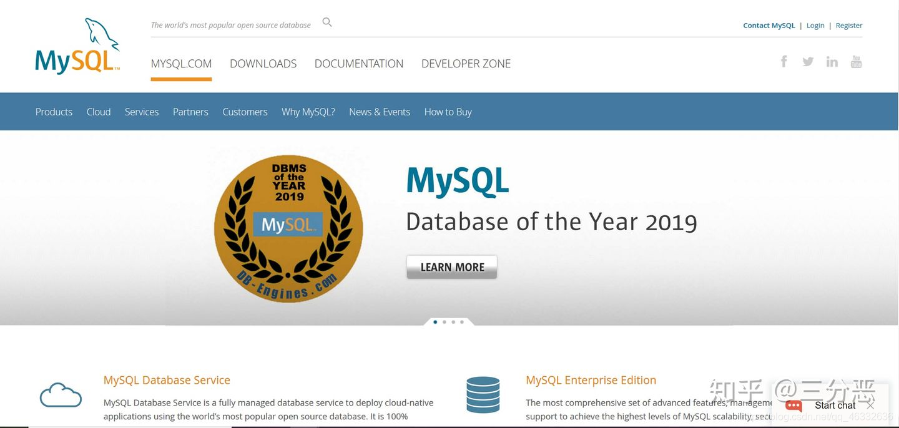
Task: Open the LinkedIn icon
Action: click(x=832, y=61)
